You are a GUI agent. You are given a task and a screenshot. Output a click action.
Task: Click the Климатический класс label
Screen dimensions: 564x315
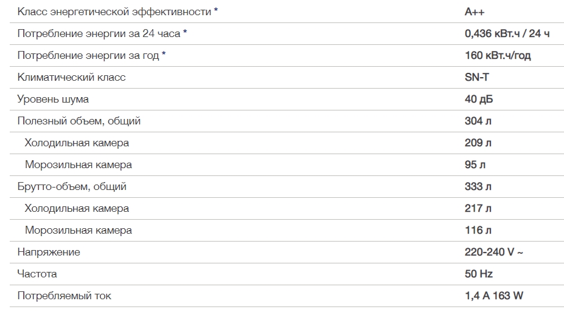(71, 78)
